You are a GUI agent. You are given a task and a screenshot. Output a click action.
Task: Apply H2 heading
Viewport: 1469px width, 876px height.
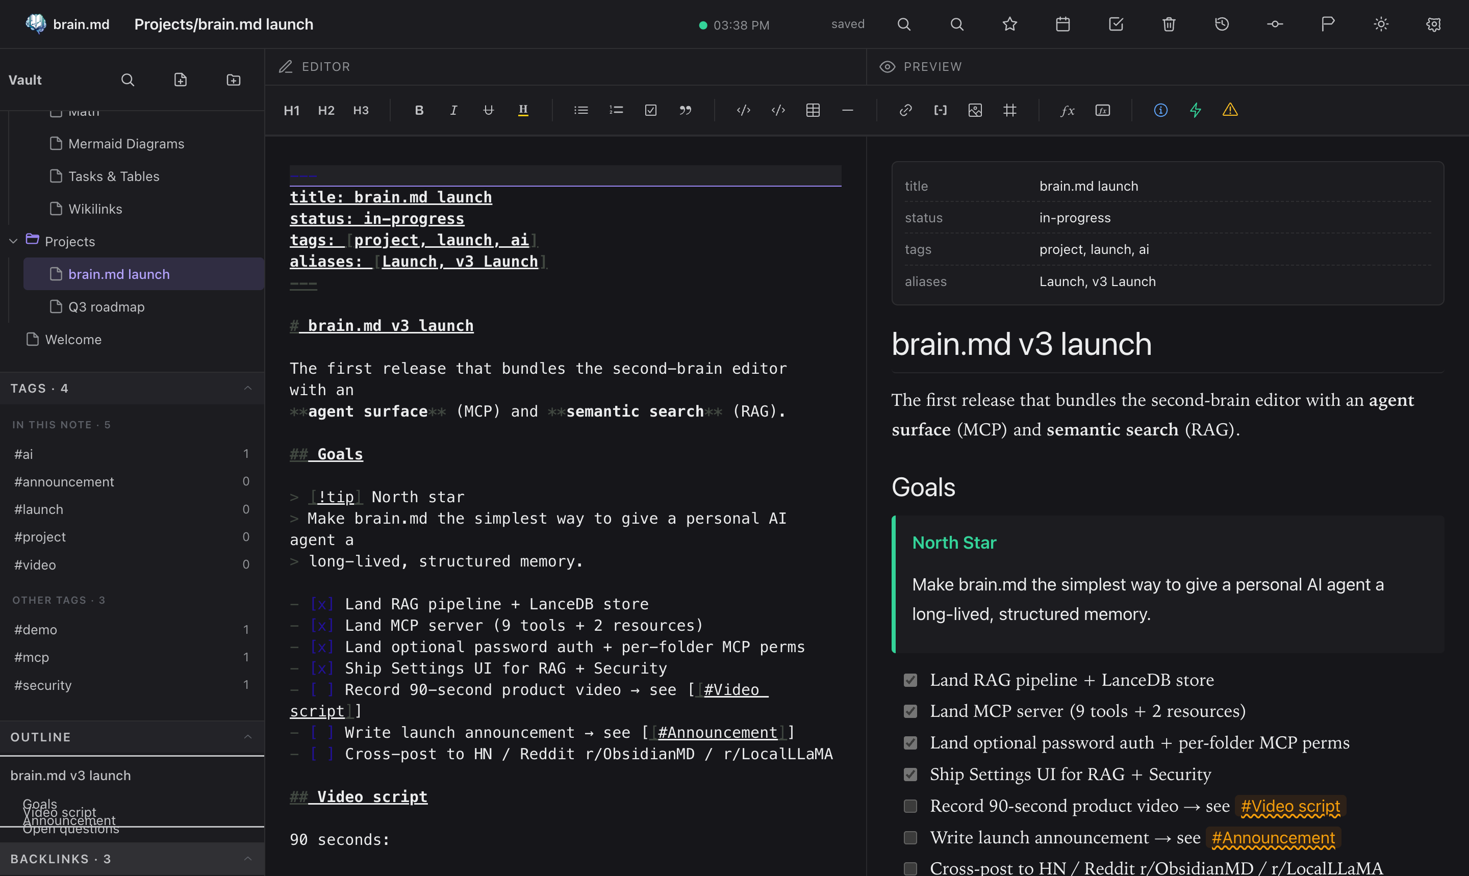(x=326, y=110)
